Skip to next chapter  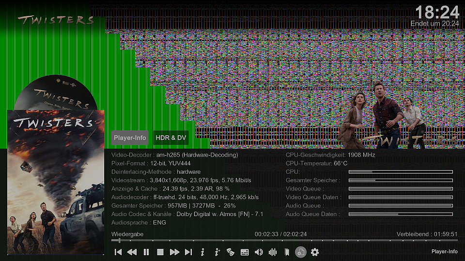(188, 252)
